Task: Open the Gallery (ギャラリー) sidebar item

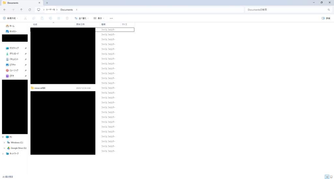Action: click(13, 31)
